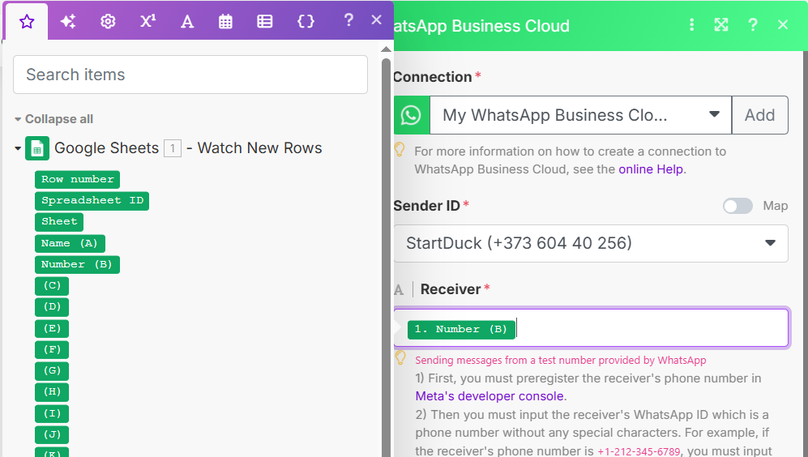The width and height of the screenshot is (808, 457).
Task: Open the Connection dropdown
Action: pos(580,115)
